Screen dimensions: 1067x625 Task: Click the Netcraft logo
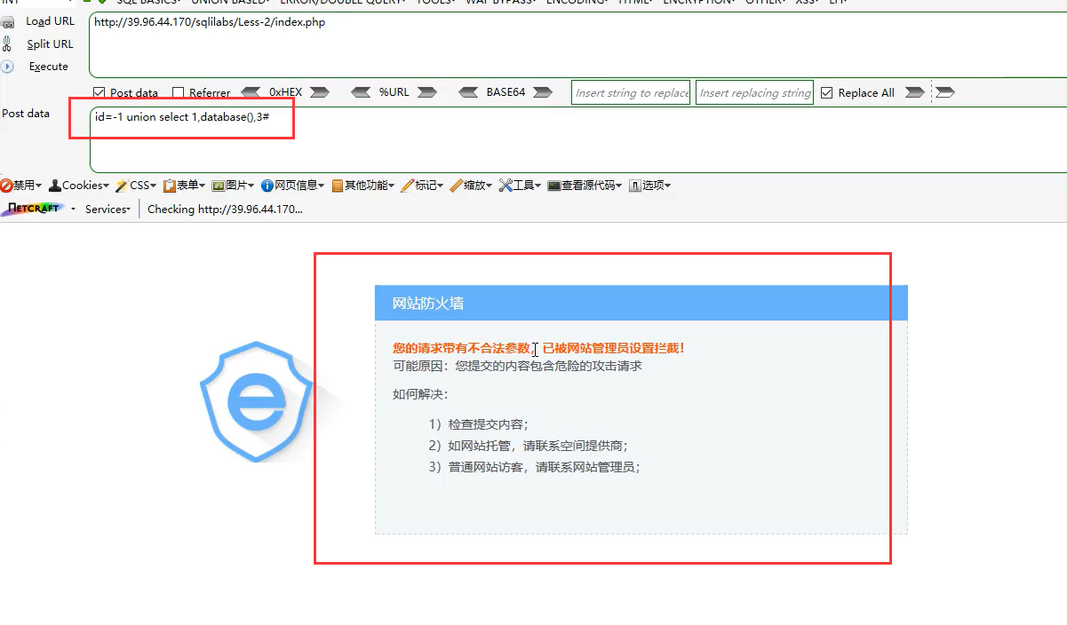coord(33,209)
